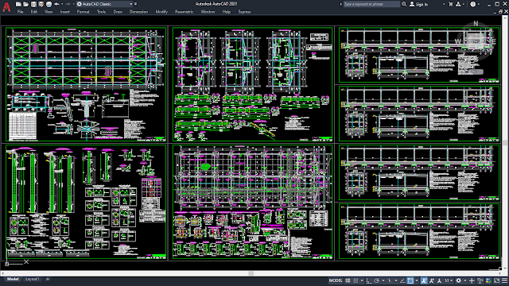
Task: Toggle object snap tracking
Action: point(402,280)
